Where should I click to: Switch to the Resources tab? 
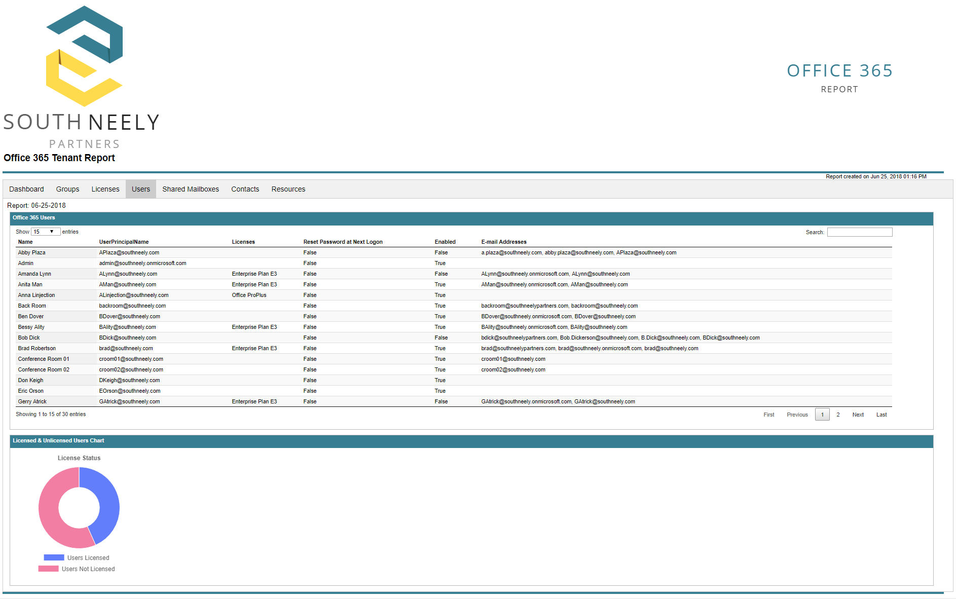288,189
